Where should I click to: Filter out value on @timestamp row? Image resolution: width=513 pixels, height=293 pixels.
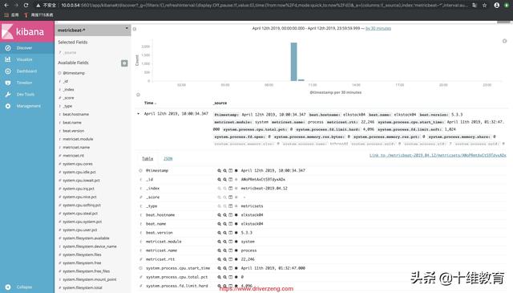(224, 171)
